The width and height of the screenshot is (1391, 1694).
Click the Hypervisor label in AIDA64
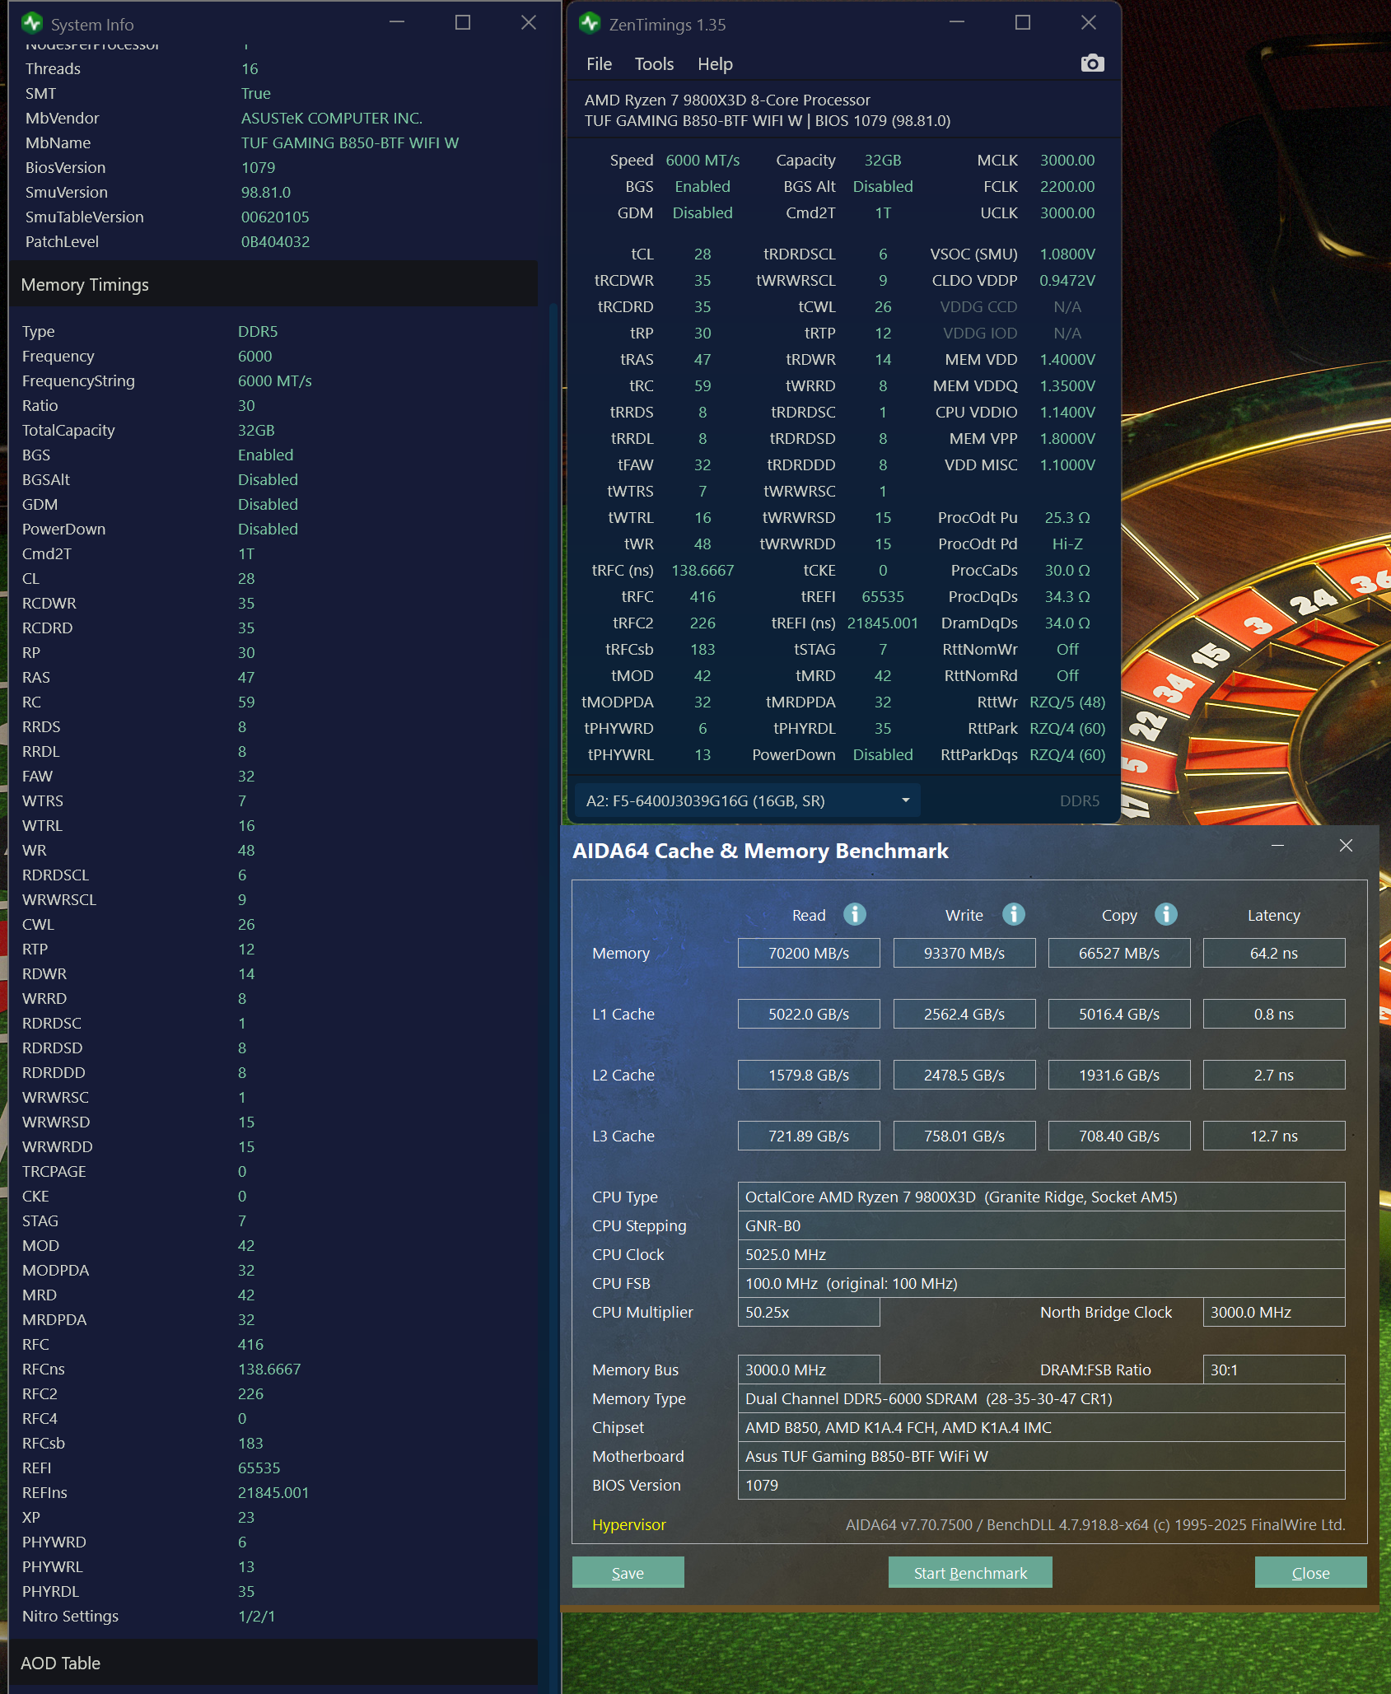click(x=628, y=1524)
